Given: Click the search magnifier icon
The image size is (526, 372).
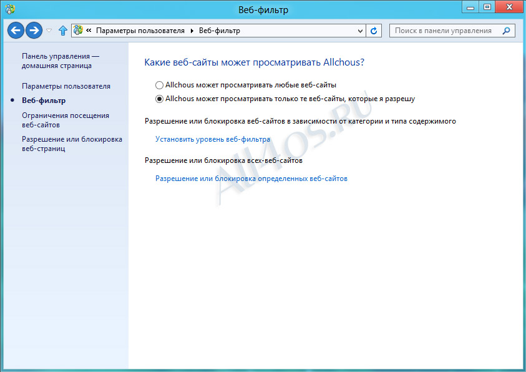Looking at the screenshot, I should tap(506, 31).
